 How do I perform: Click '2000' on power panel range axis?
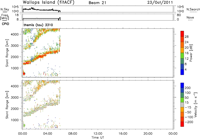(15, 57)
